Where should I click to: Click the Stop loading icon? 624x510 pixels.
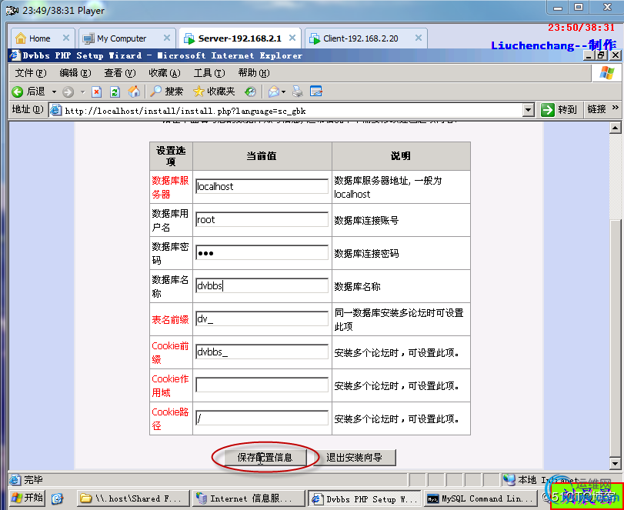96,92
